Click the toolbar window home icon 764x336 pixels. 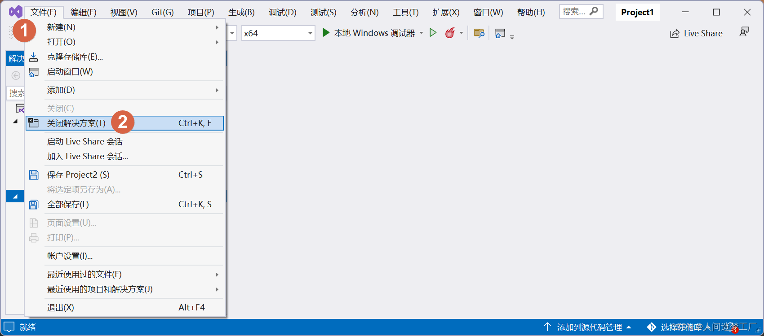point(500,33)
